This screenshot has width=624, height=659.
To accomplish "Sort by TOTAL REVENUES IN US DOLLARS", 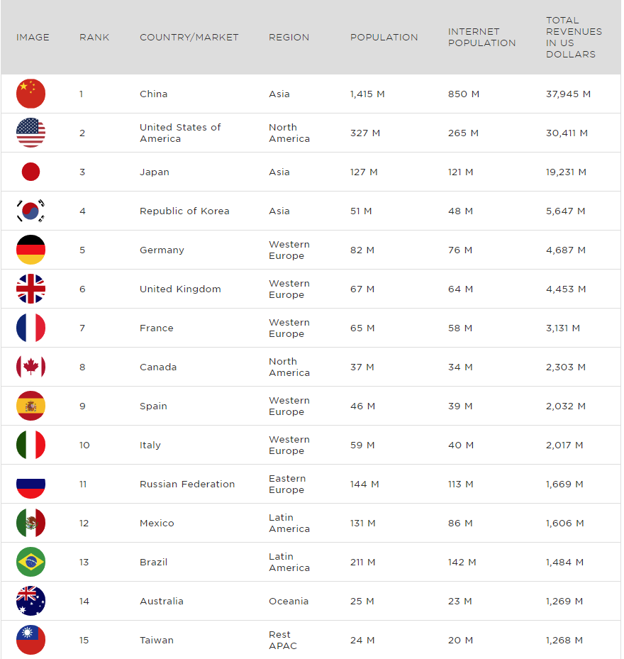I will pyautogui.click(x=574, y=38).
